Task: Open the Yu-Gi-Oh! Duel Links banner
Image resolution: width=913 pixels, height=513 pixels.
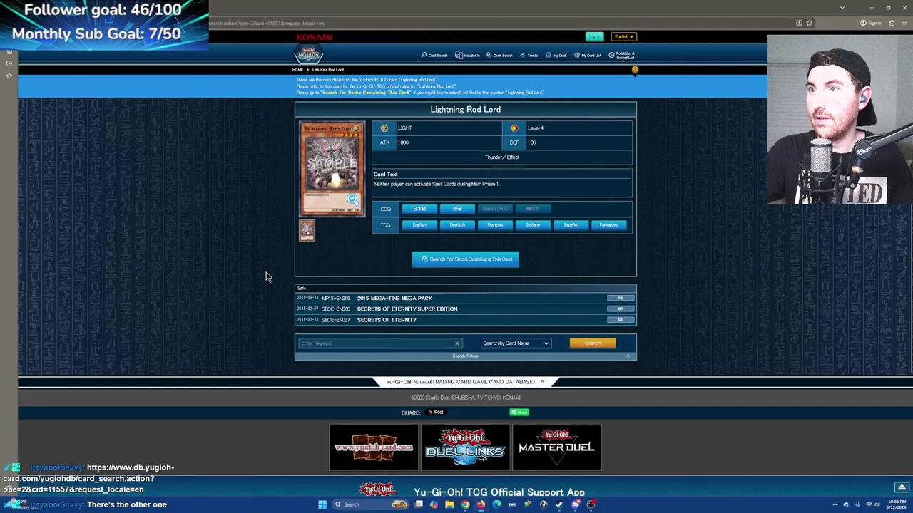Action: (x=465, y=447)
